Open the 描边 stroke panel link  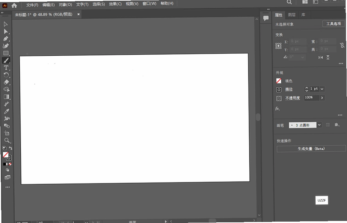(289, 89)
